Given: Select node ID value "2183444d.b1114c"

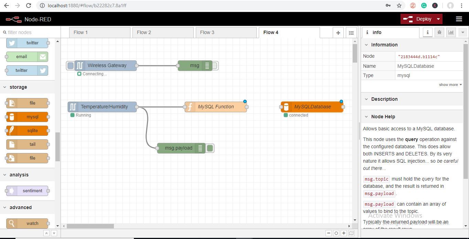Looking at the screenshot, I should [x=419, y=56].
